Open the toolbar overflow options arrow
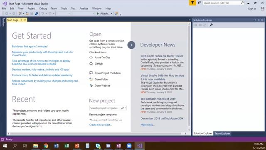This screenshot has width=266, height=150. pos(120,15)
